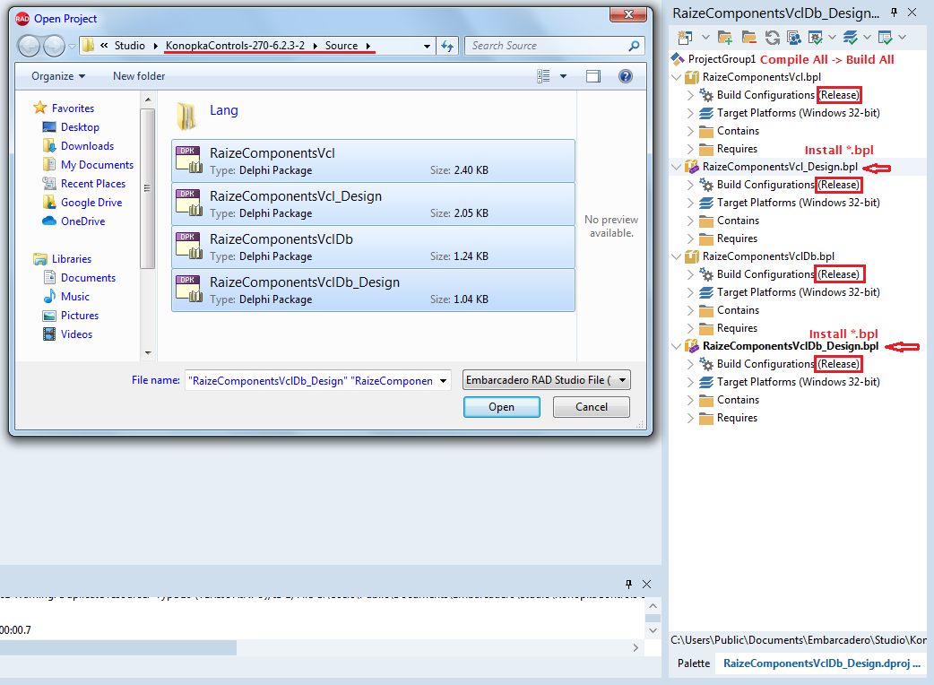Click the messages panel horizontal scrollbar thumb
This screenshot has width=934, height=685.
[118, 647]
